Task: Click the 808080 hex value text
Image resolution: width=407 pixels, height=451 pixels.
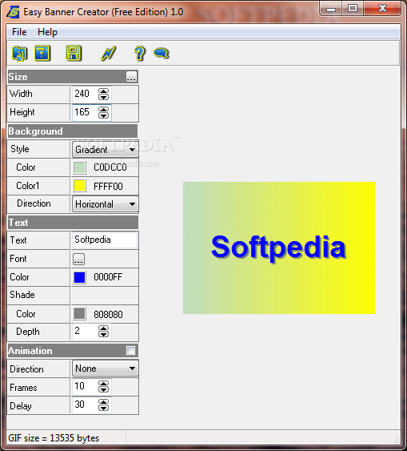Action: 108,314
